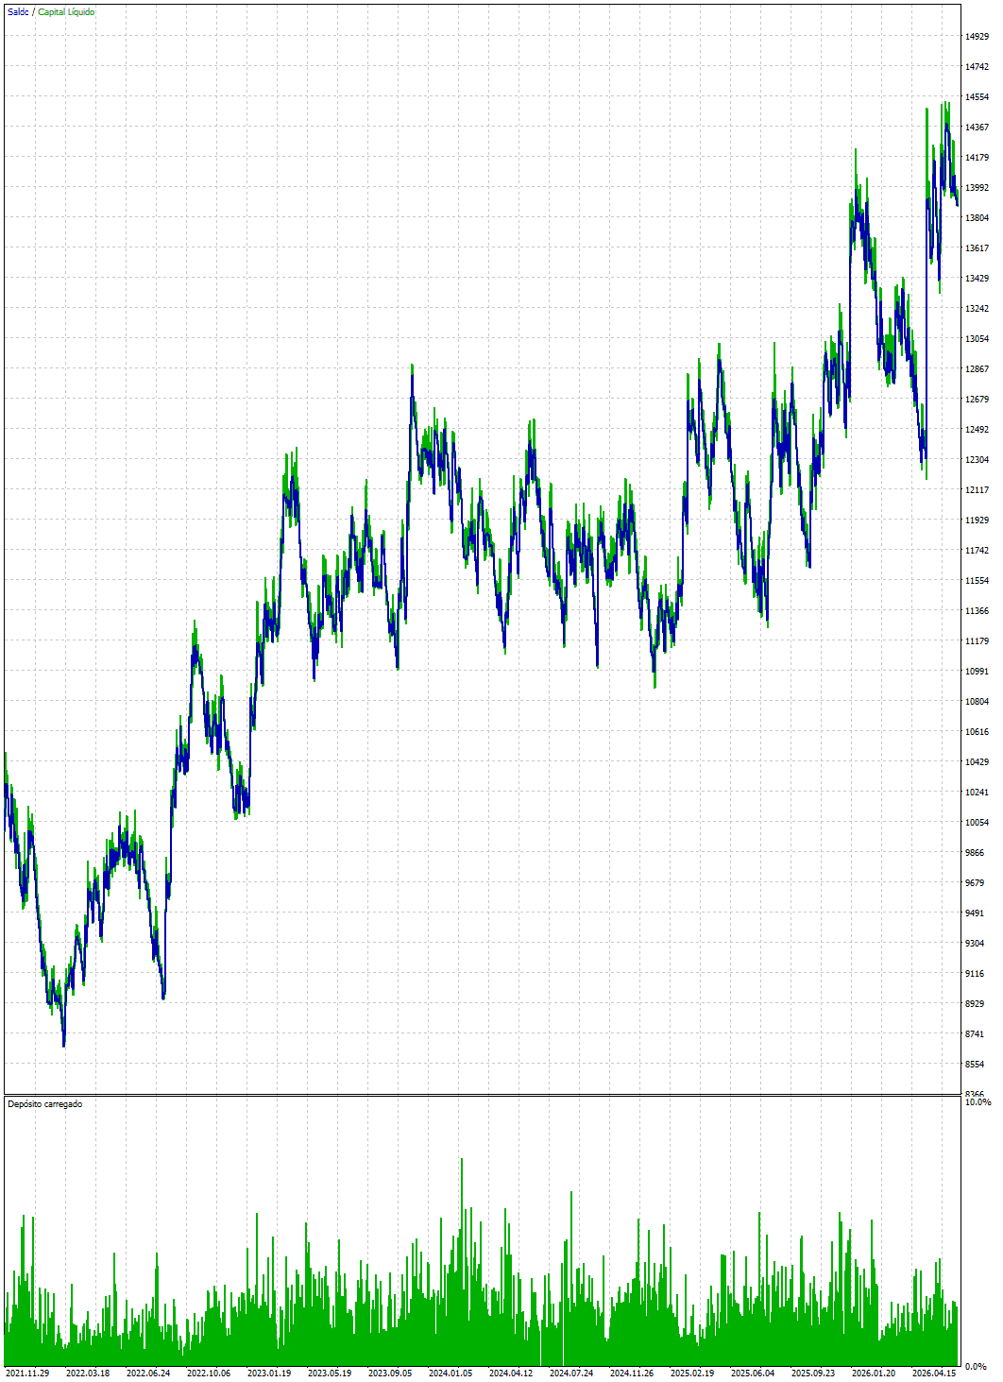Click the 2024.07.24 date label
1003x1382 pixels.
(x=571, y=1373)
